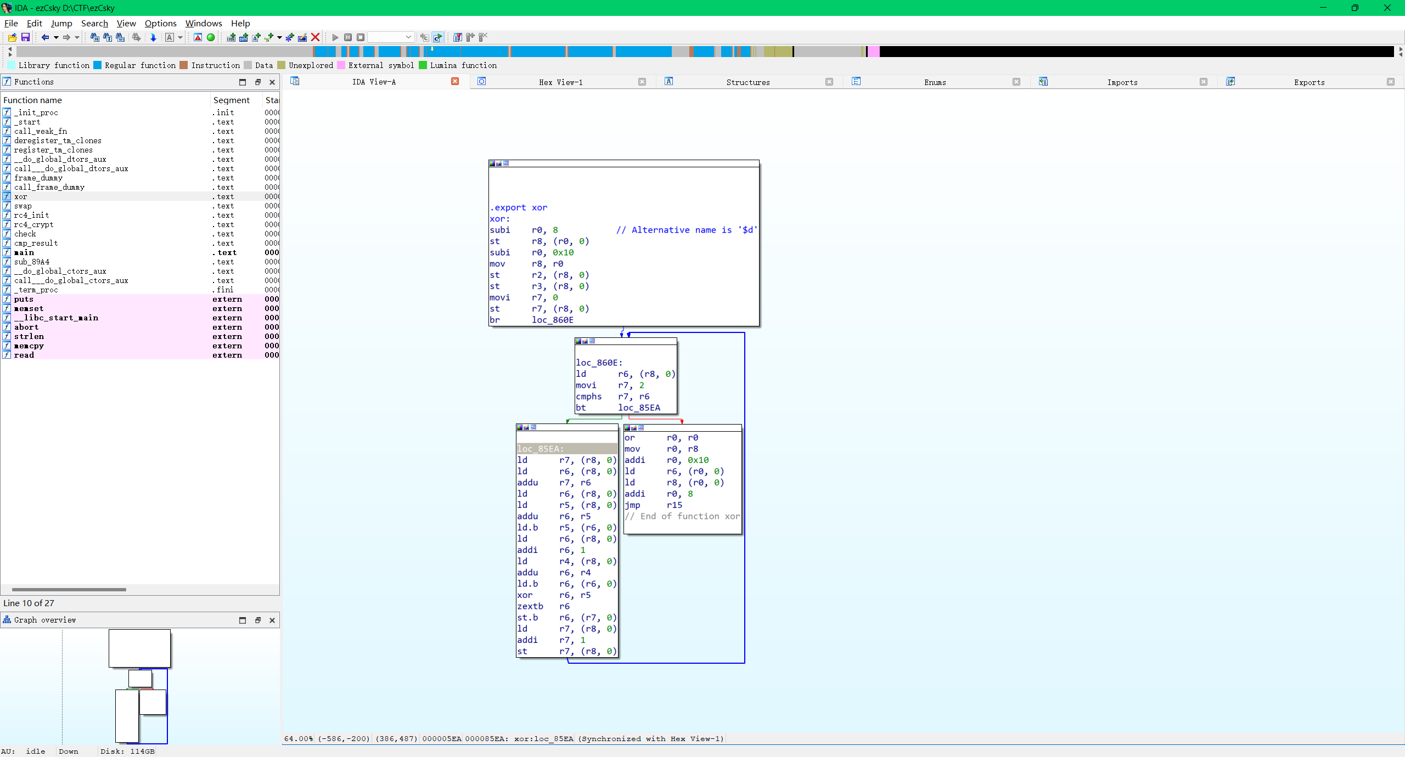Close the Graph overview panel
Viewport: 1405px width, 757px height.
pos(272,620)
